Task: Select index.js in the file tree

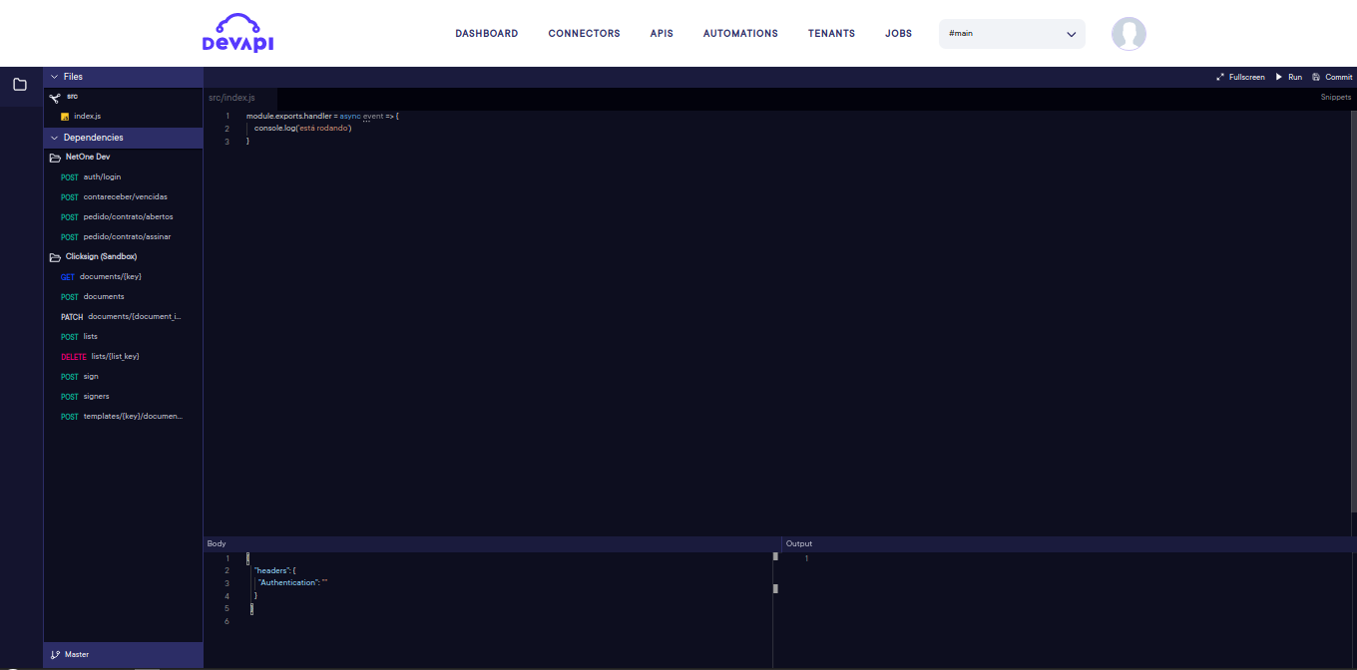Action: [x=87, y=117]
